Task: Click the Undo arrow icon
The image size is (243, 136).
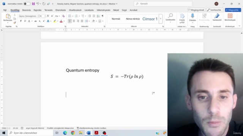Action: tap(38, 4)
